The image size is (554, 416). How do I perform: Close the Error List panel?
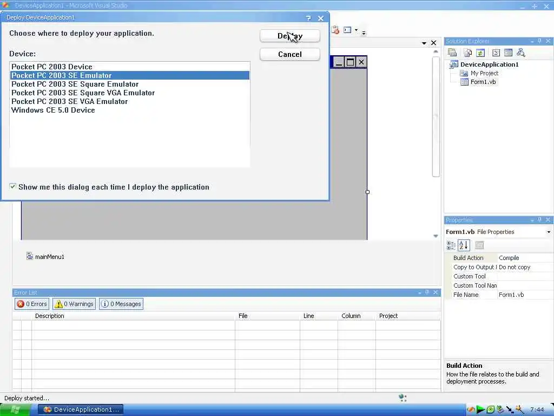pyautogui.click(x=436, y=292)
